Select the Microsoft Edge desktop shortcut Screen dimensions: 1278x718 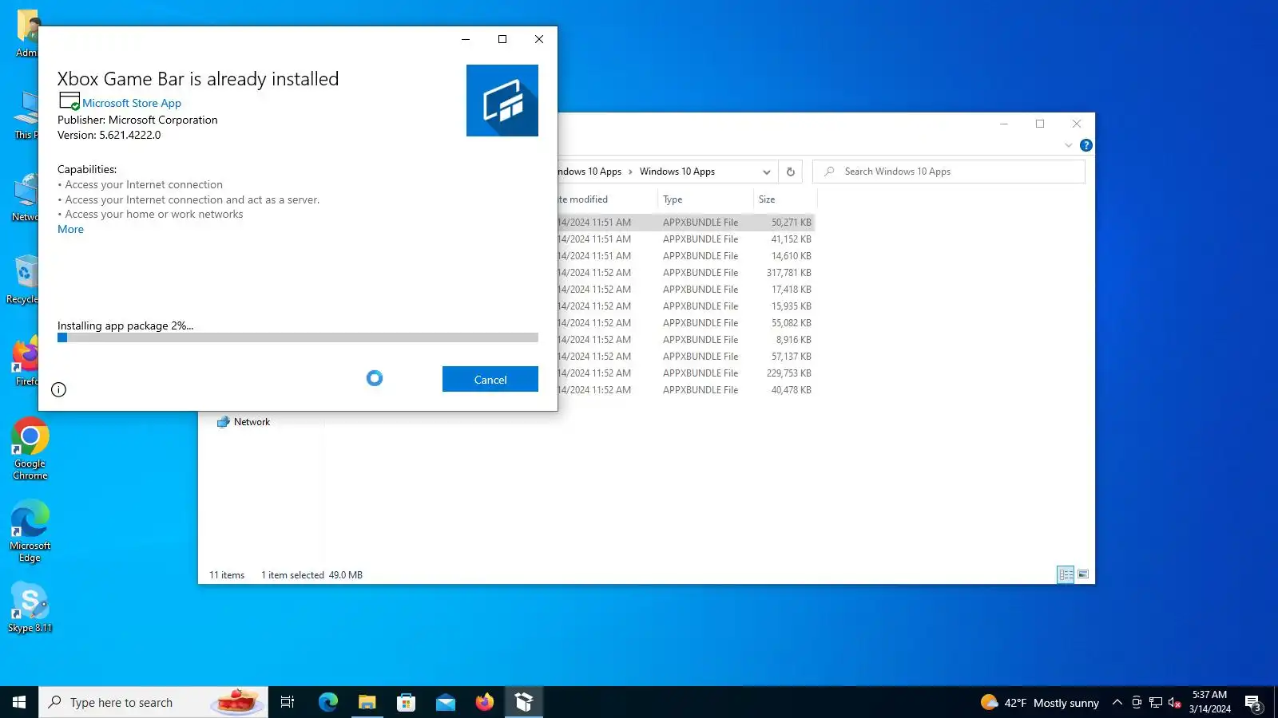point(30,531)
